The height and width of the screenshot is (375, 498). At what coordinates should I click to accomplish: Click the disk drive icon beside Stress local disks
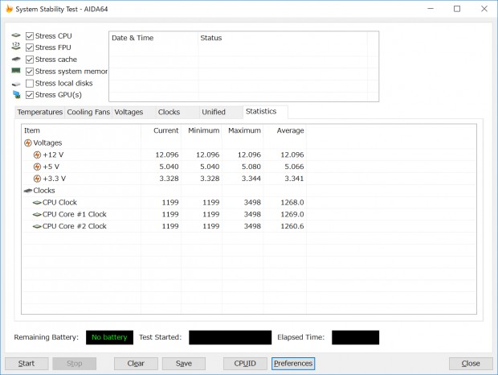(x=16, y=84)
